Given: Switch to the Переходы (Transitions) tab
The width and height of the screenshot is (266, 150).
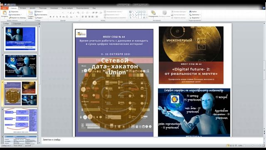Looking at the screenshot, I should click(43, 8).
